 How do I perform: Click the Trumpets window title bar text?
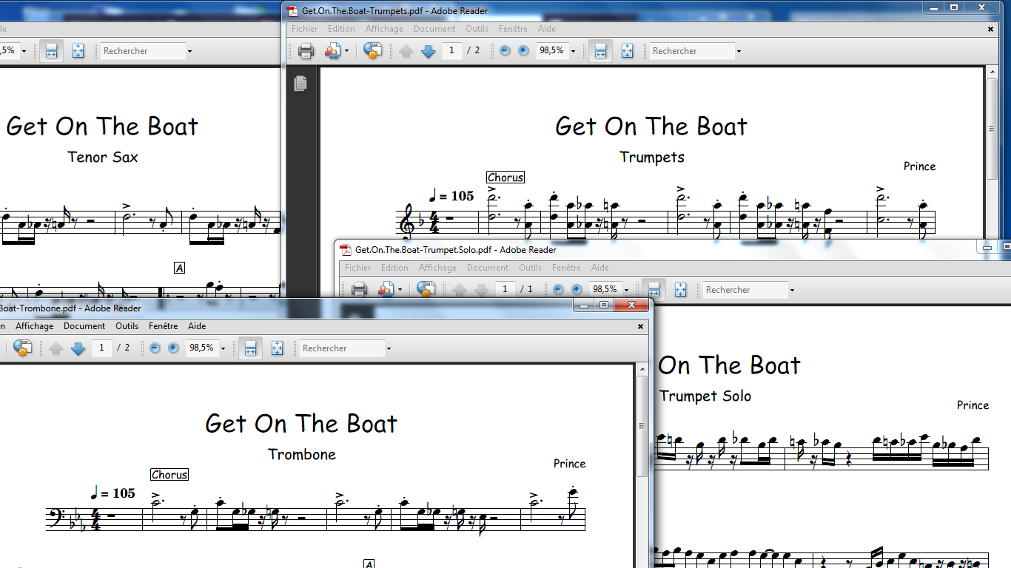394,11
